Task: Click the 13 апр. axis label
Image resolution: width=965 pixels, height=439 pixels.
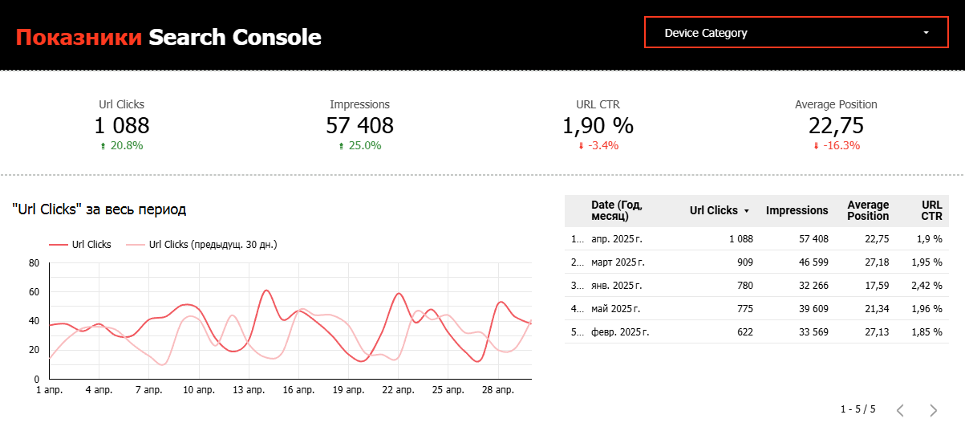Action: coord(249,390)
